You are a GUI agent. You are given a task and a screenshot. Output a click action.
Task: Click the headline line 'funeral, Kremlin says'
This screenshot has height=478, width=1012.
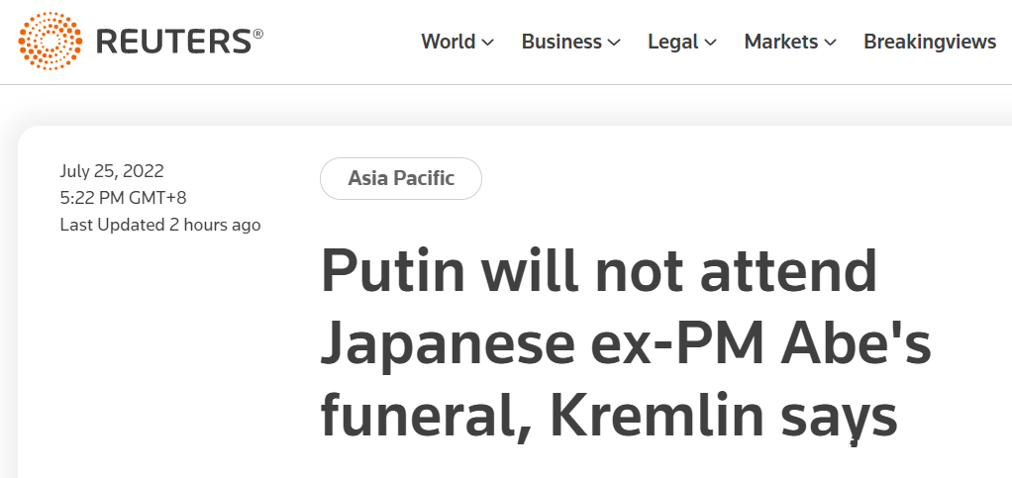tap(608, 417)
